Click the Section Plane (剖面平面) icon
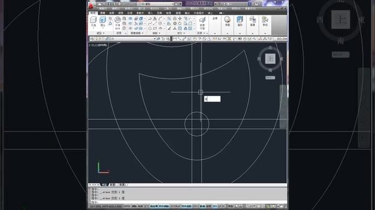375x210 pixels. [x=202, y=20]
